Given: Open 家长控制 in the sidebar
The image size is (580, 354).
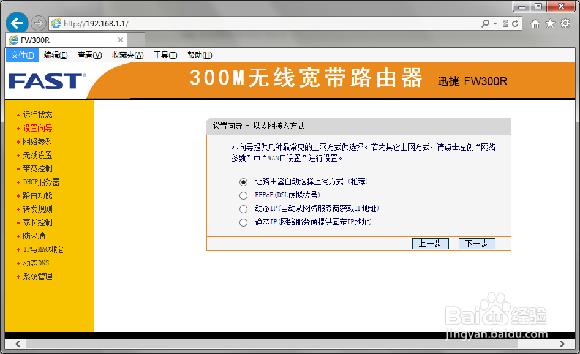Looking at the screenshot, I should (37, 222).
